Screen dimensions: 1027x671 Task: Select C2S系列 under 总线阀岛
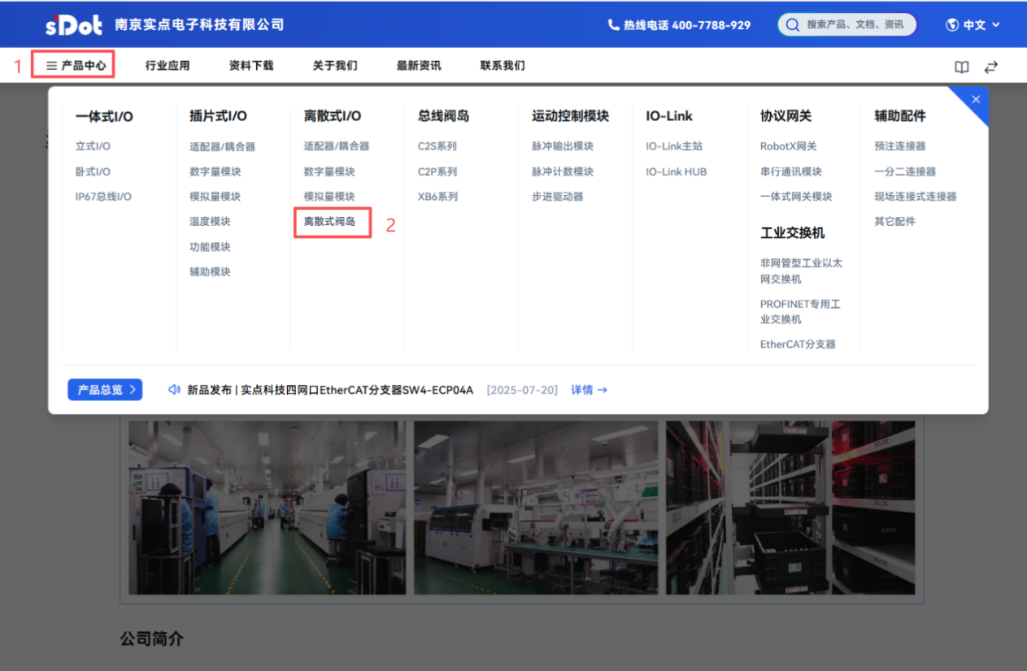point(437,146)
